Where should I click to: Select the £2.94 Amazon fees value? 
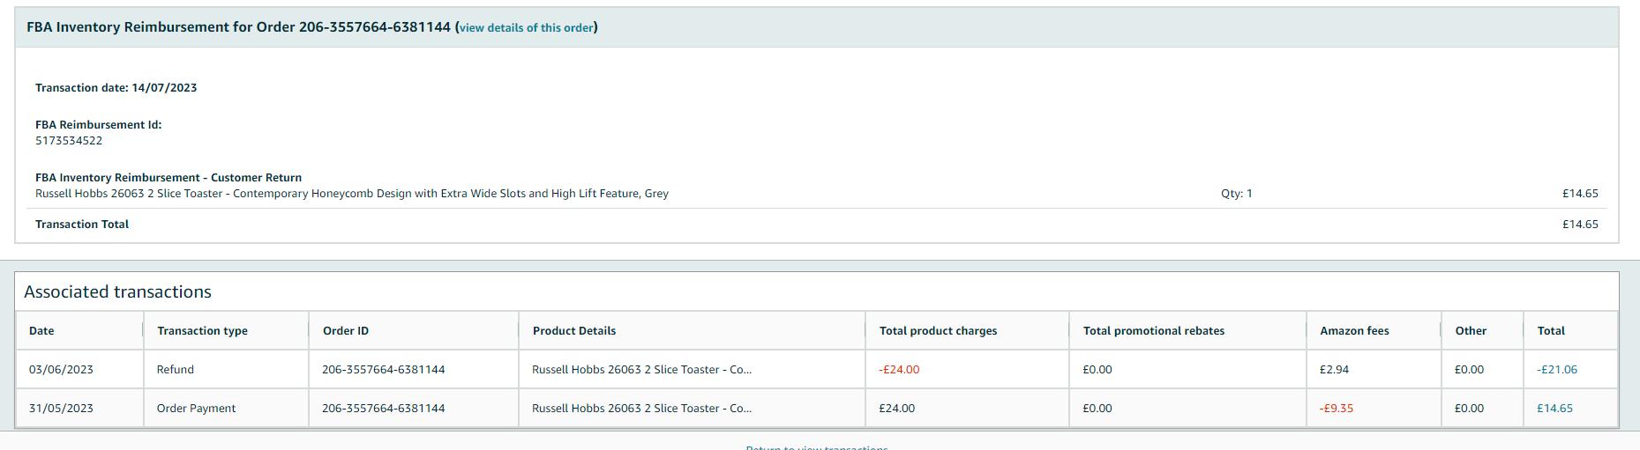[x=1334, y=370]
